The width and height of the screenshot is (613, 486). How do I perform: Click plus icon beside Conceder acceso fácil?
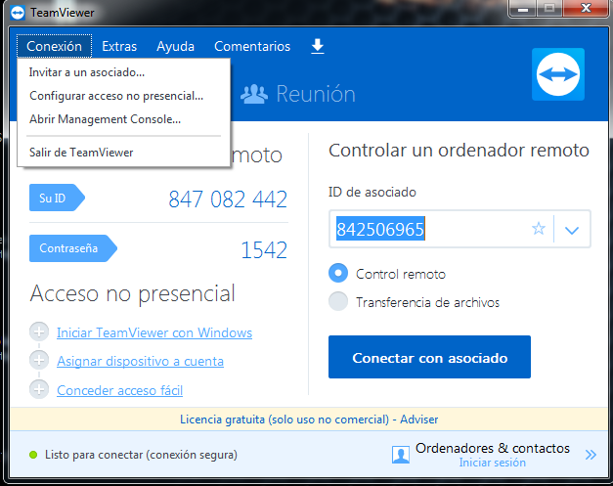pyautogui.click(x=39, y=389)
